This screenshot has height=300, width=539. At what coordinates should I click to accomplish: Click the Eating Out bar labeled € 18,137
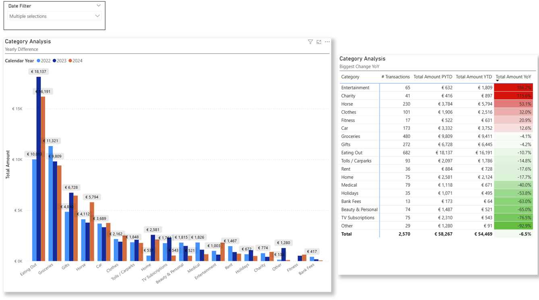click(39, 169)
